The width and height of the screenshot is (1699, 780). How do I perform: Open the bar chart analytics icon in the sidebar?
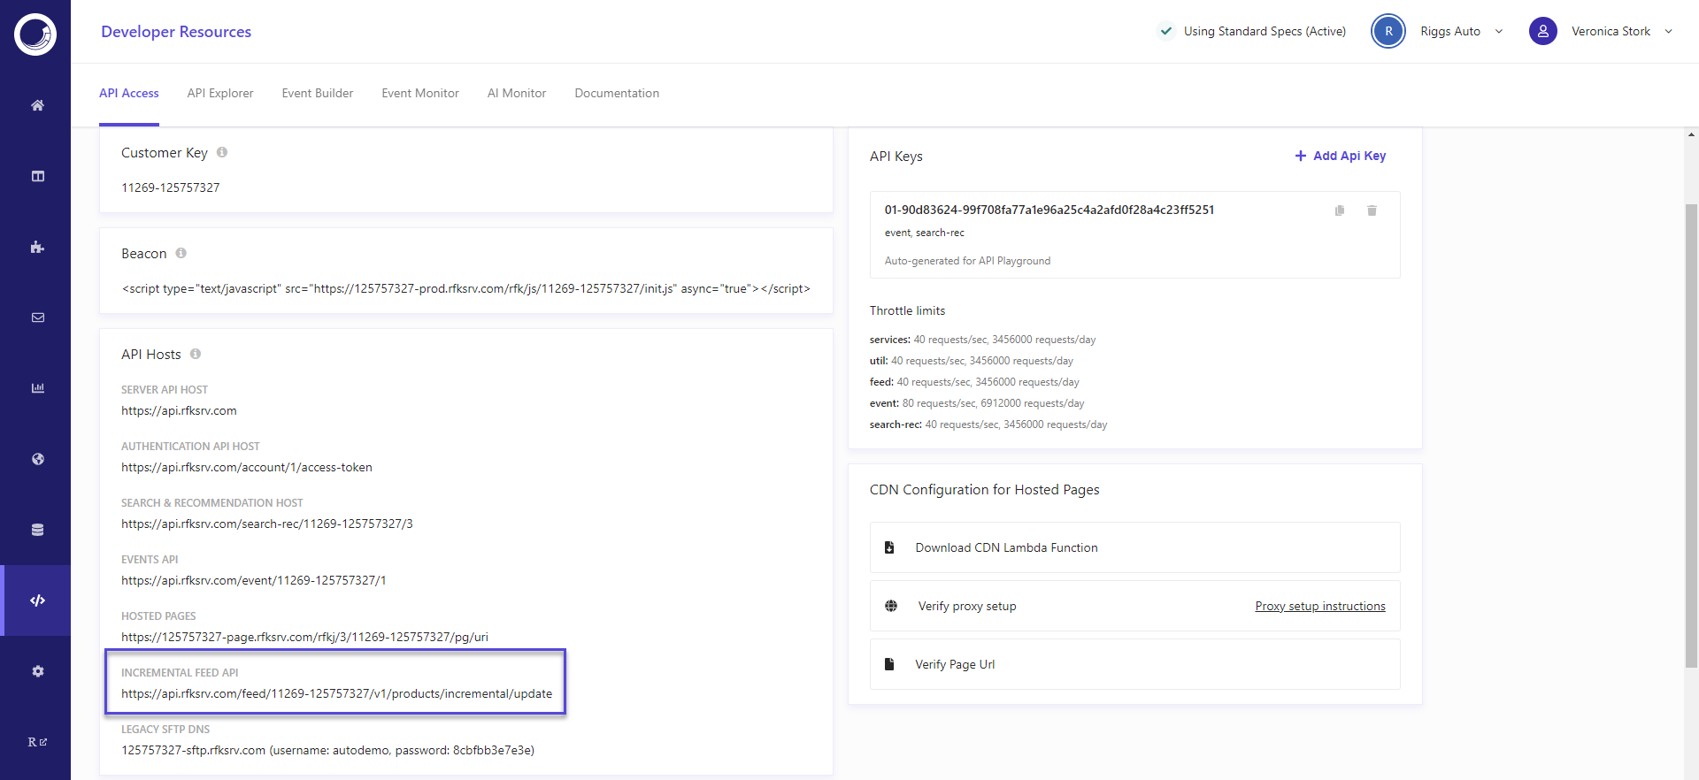coord(37,388)
